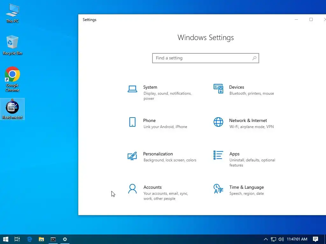326x244 pixels.
Task: Click 'Display, sound, notifications, power' text
Action: pos(167,96)
